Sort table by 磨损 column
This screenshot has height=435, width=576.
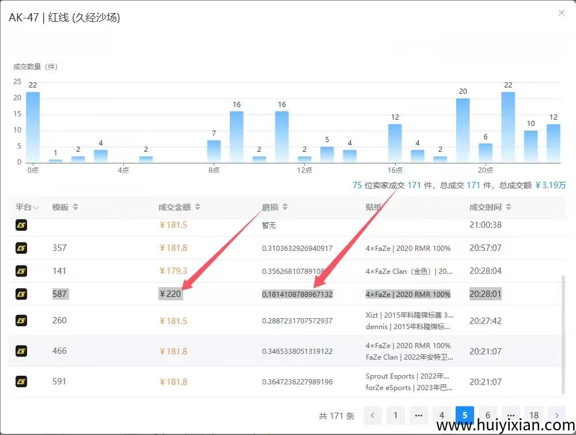point(285,207)
